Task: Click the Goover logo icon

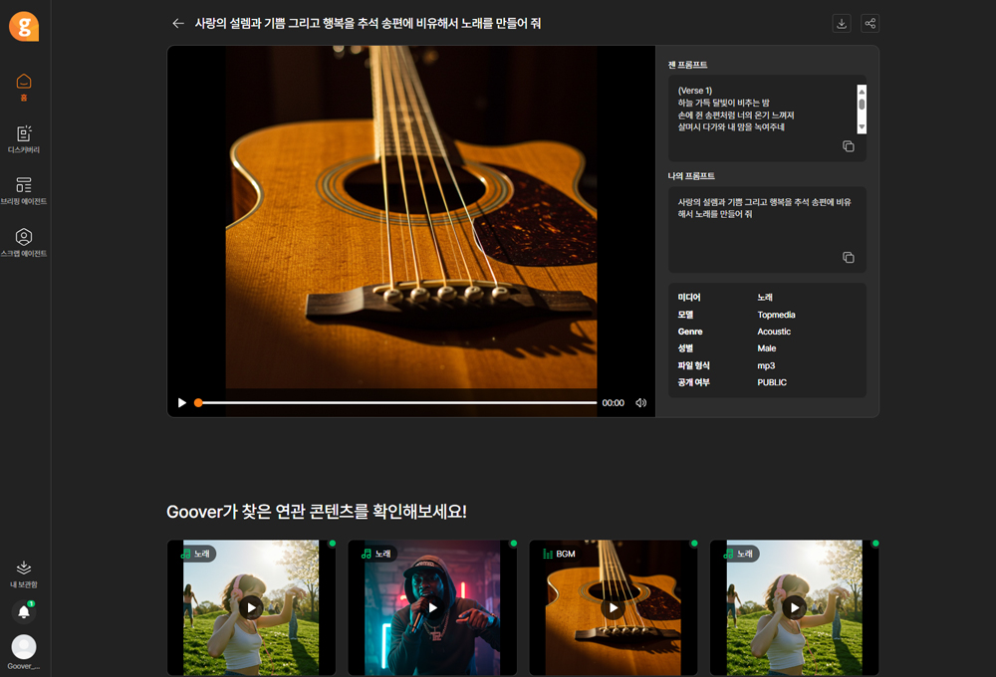Action: [x=24, y=26]
